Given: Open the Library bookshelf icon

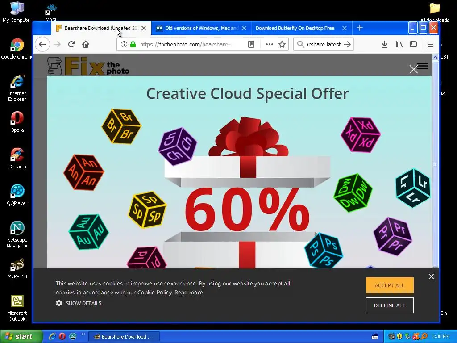Looking at the screenshot, I should point(399,44).
